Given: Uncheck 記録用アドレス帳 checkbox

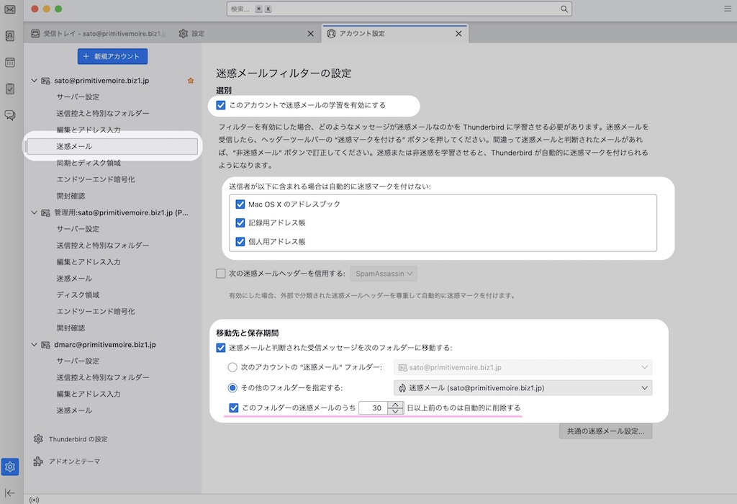Looking at the screenshot, I should pyautogui.click(x=240, y=223).
